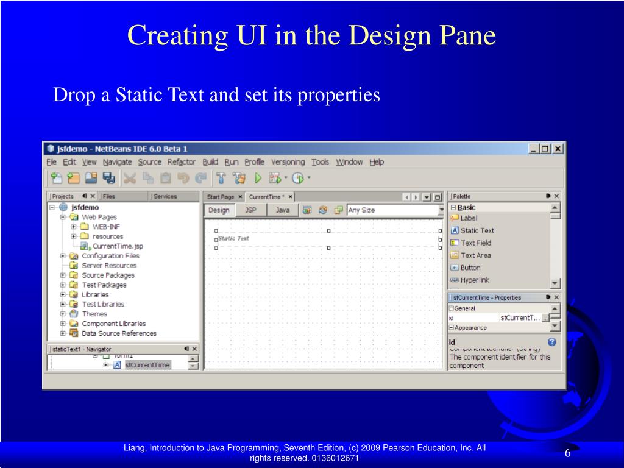Screen dimensions: 624x468
Task: Expand the WEB-INF folder
Action: pos(74,227)
